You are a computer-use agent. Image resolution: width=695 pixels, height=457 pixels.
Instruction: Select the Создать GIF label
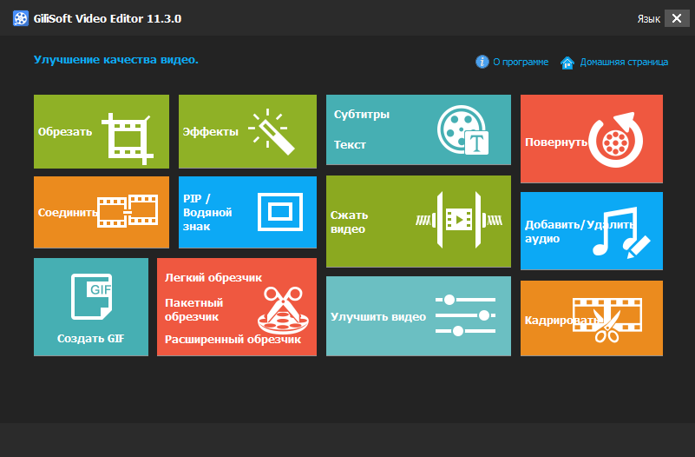(x=91, y=339)
